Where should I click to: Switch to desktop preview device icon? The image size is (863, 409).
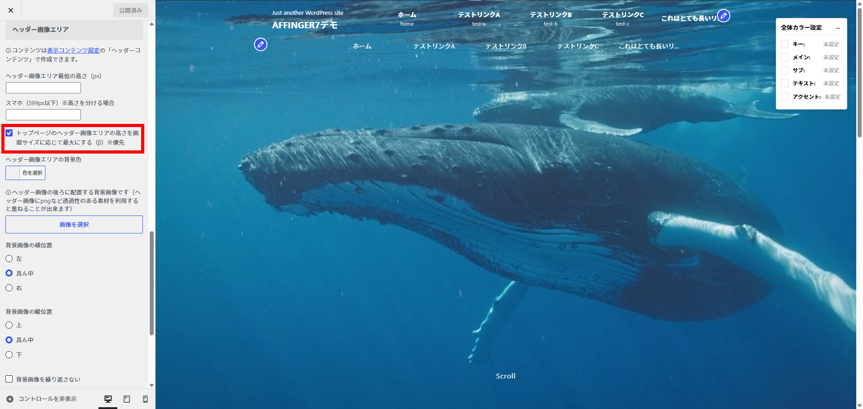(108, 399)
